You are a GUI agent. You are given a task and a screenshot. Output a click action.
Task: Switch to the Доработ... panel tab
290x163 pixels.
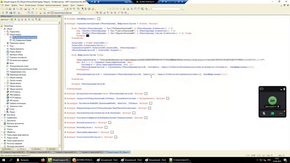pyautogui.click(x=52, y=149)
